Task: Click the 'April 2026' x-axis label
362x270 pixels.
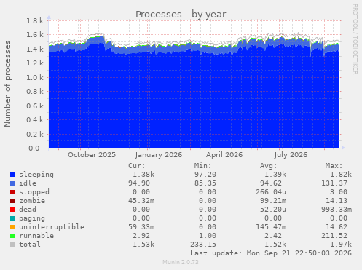Action: 224,155
